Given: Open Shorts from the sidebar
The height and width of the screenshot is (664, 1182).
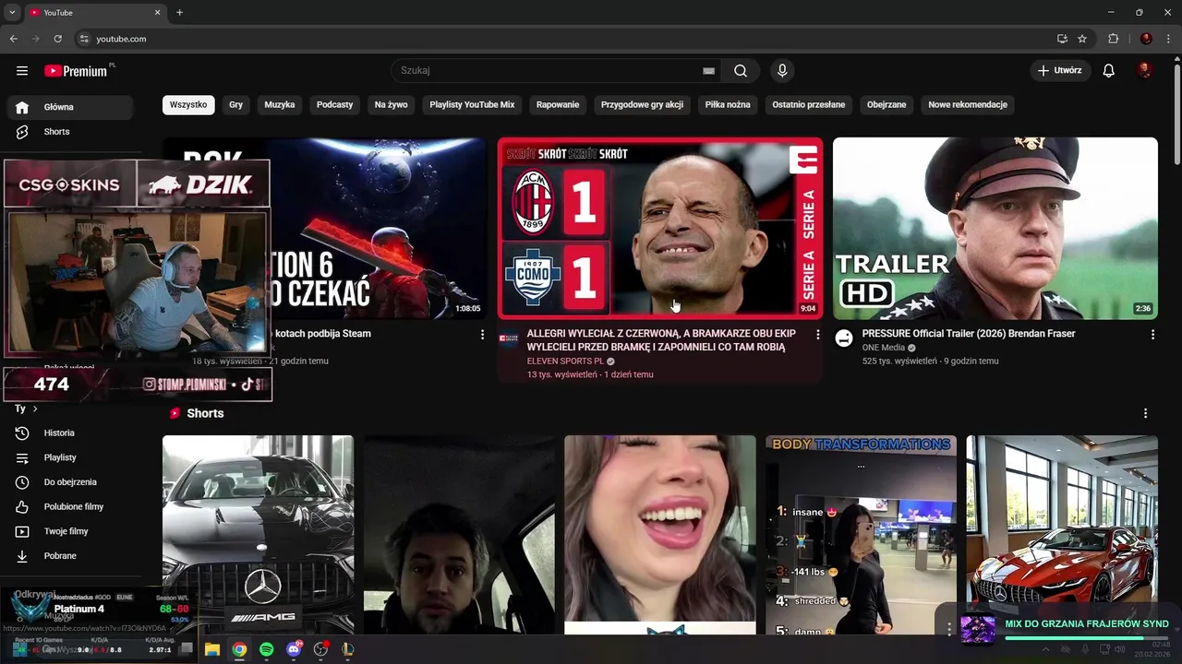Looking at the screenshot, I should point(70,132).
